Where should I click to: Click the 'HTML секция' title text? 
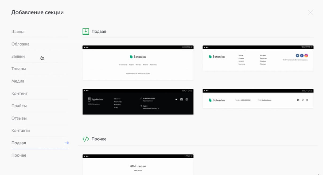coord(138,166)
